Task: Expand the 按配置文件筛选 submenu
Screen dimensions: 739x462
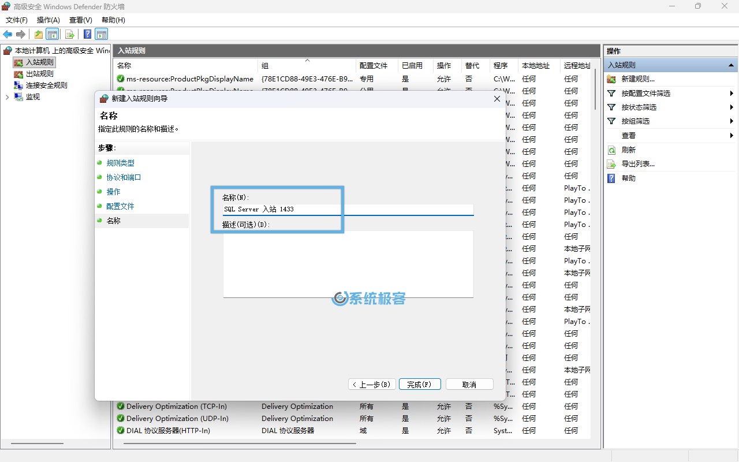Action: click(x=731, y=94)
